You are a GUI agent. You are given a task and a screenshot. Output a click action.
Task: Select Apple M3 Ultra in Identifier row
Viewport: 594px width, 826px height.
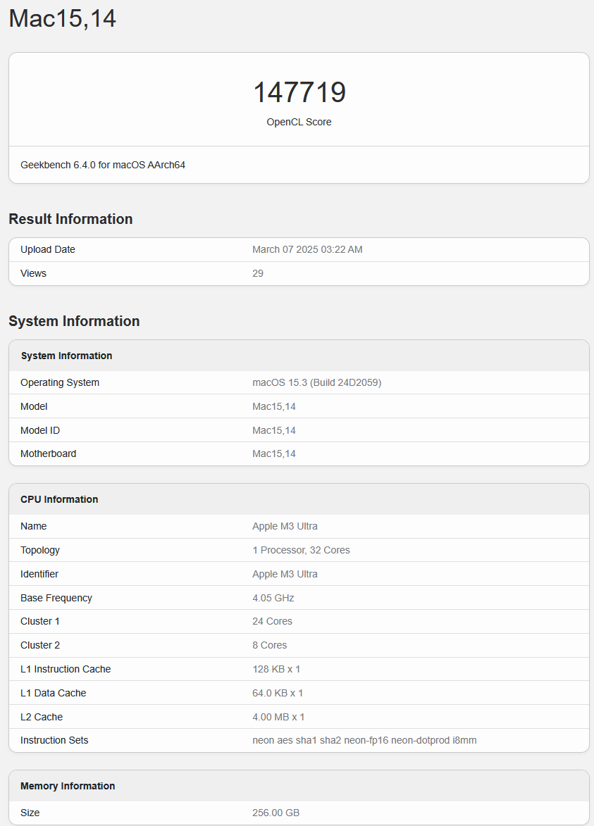[x=285, y=574]
